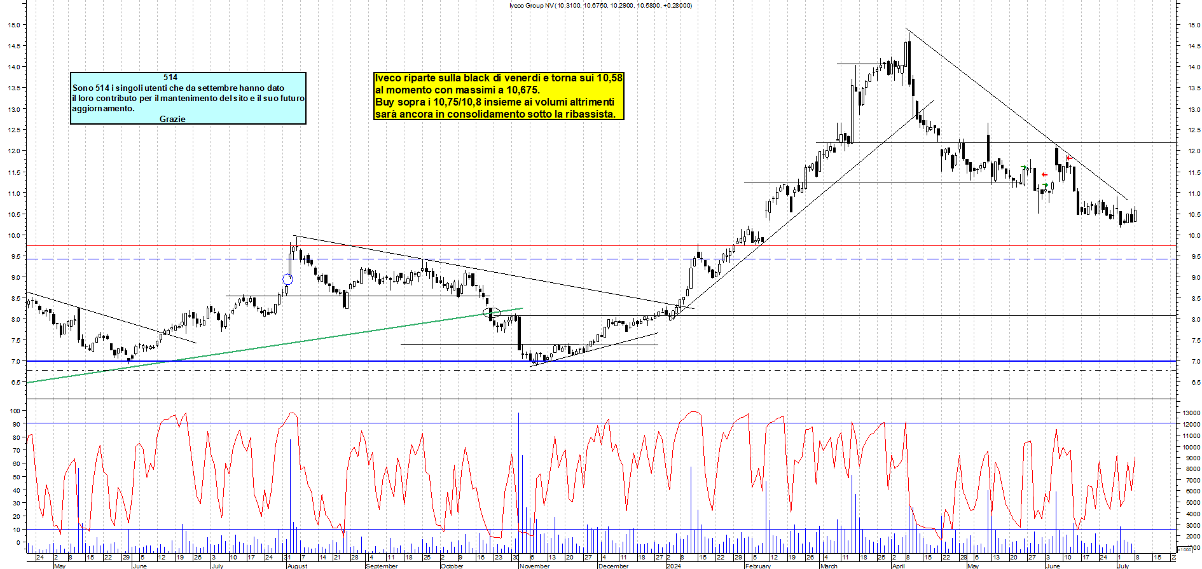Click the 'November' label on the time axis
The image size is (1202, 569).
[x=534, y=566]
